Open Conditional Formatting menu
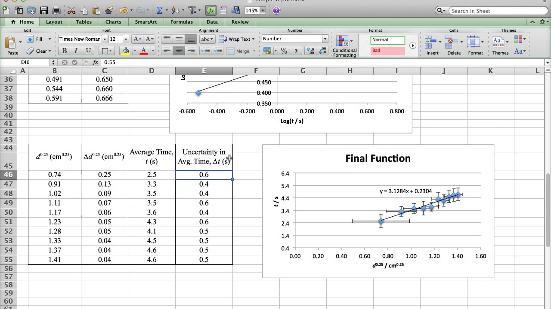Screen dimensions: 551x309 [x=344, y=46]
